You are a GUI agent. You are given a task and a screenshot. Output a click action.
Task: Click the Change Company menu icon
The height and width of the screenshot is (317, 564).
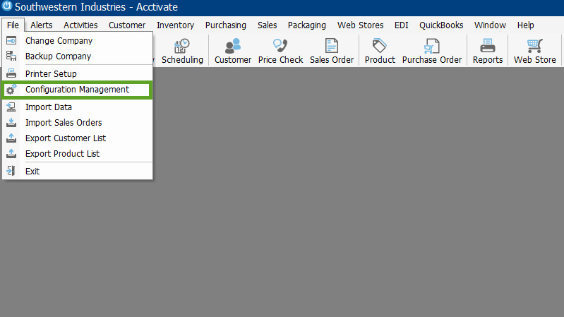pyautogui.click(x=11, y=41)
